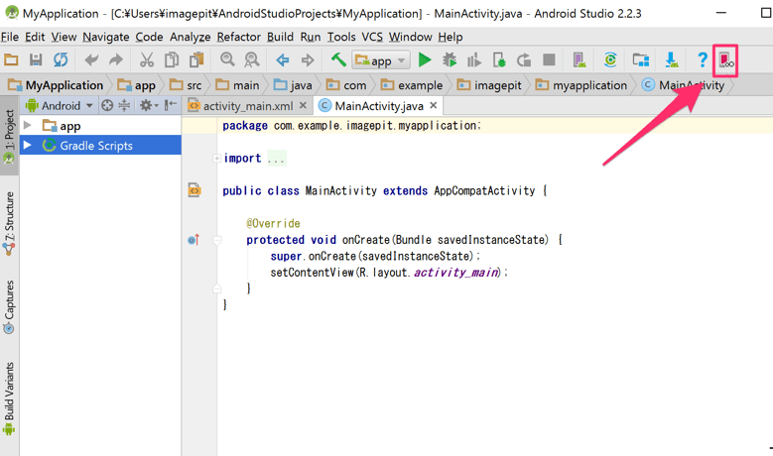The width and height of the screenshot is (773, 456).
Task: Copy using the toolbar copy icon
Action: click(x=172, y=60)
